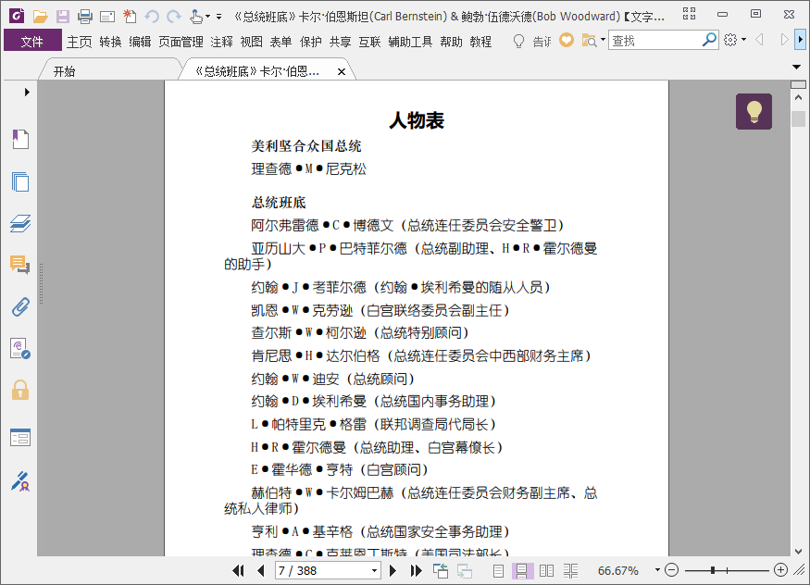Image resolution: width=810 pixels, height=585 pixels.
Task: Open the sign and certify pen panel
Action: click(20, 481)
